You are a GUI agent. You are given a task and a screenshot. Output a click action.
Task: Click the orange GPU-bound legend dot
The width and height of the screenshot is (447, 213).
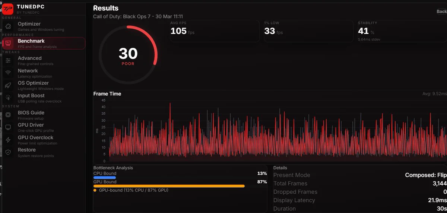[x=95, y=190]
